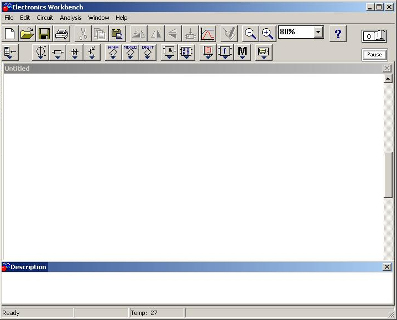Zoom out with magnifier minus
Screen dimensions: 397x320
click(x=250, y=34)
